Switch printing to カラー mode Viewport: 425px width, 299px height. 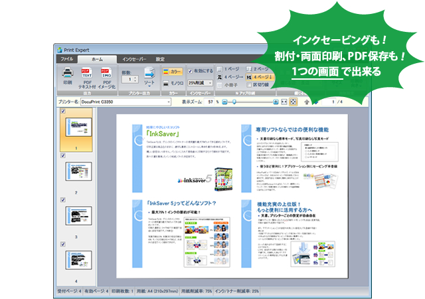[x=173, y=72]
